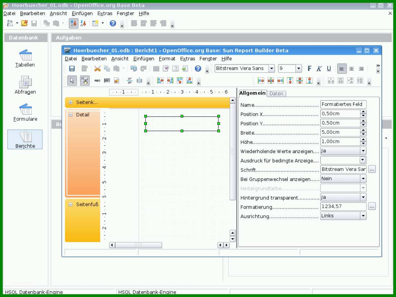Click the horizontal scrollbar thumb under report design

(139, 245)
